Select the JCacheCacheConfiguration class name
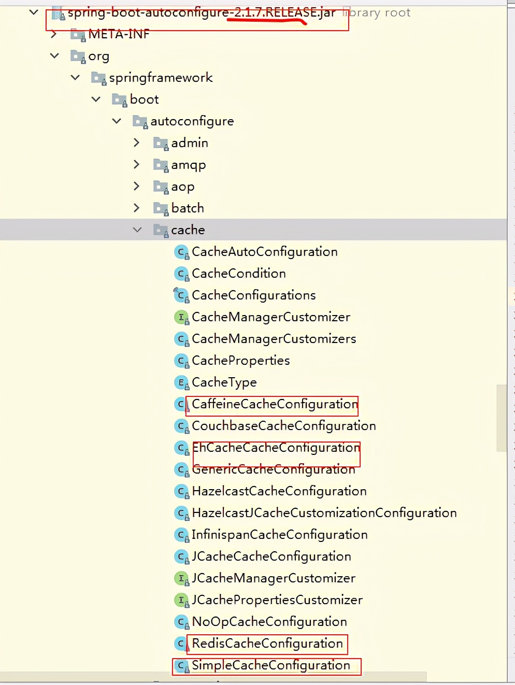This screenshot has width=515, height=685. tap(271, 557)
